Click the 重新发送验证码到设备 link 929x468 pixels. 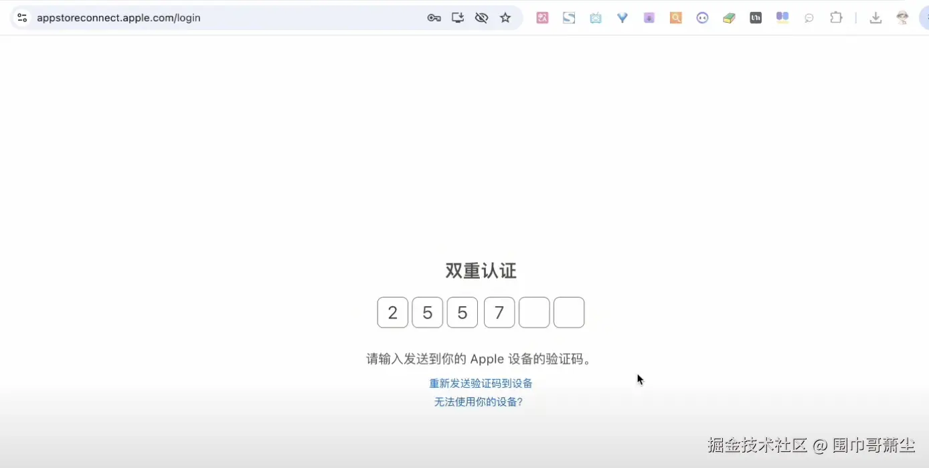pos(481,383)
